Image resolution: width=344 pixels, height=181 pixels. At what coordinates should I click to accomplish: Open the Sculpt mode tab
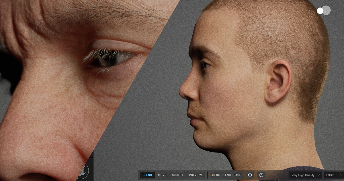(x=177, y=175)
